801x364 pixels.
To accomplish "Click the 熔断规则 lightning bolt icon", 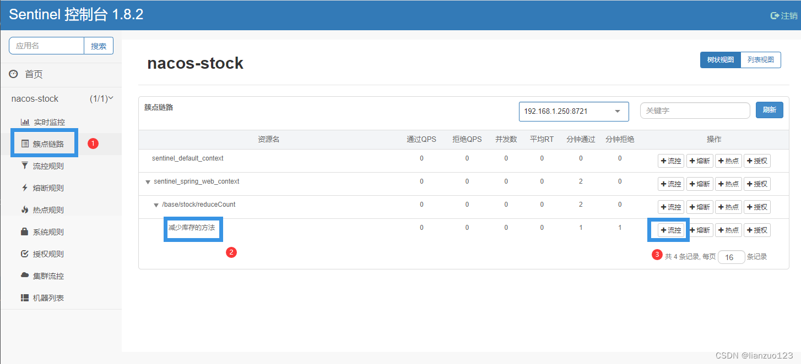I will pyautogui.click(x=25, y=187).
